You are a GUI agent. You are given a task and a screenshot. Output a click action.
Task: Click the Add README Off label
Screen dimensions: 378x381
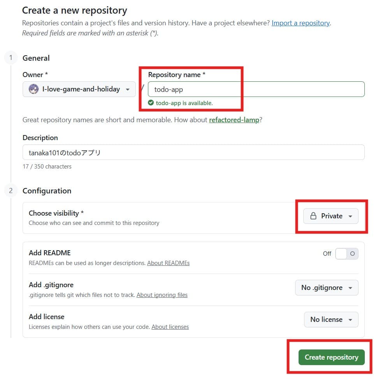(x=327, y=254)
